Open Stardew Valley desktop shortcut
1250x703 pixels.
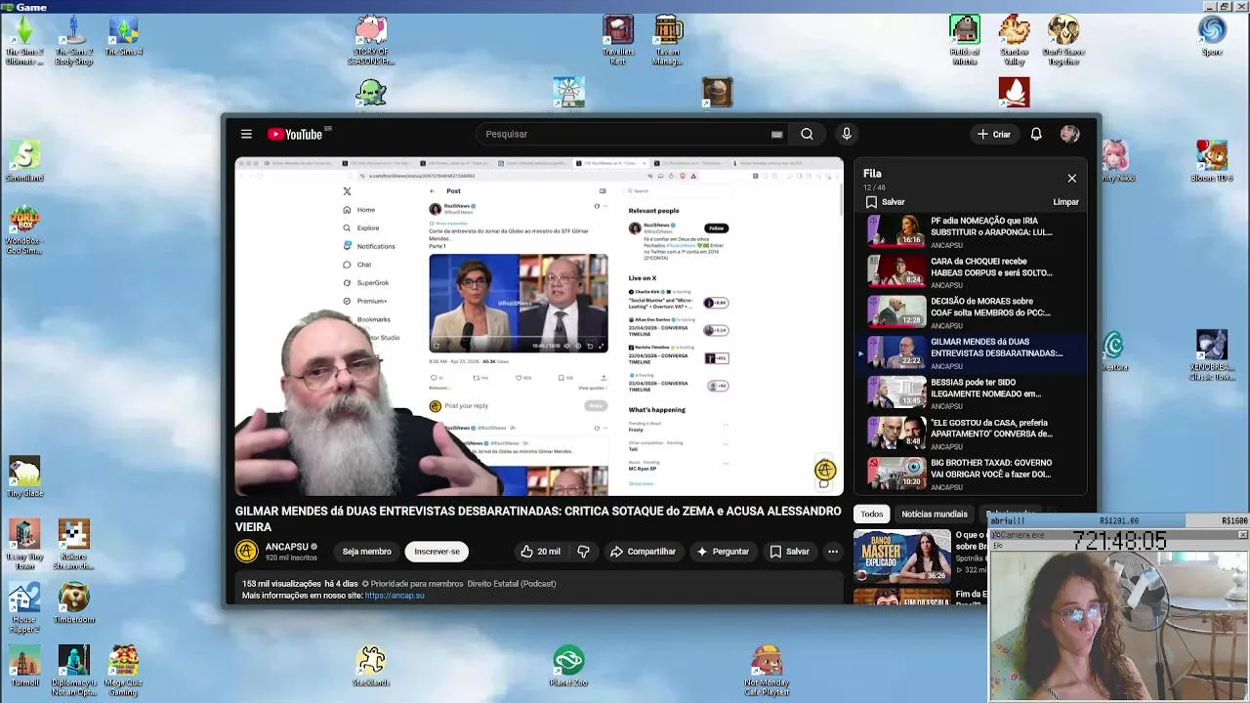tap(1015, 41)
